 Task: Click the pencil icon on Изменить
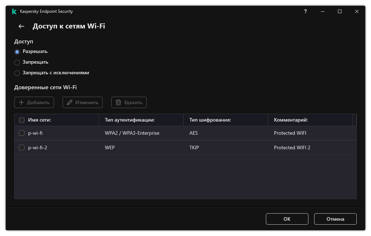[x=70, y=102]
